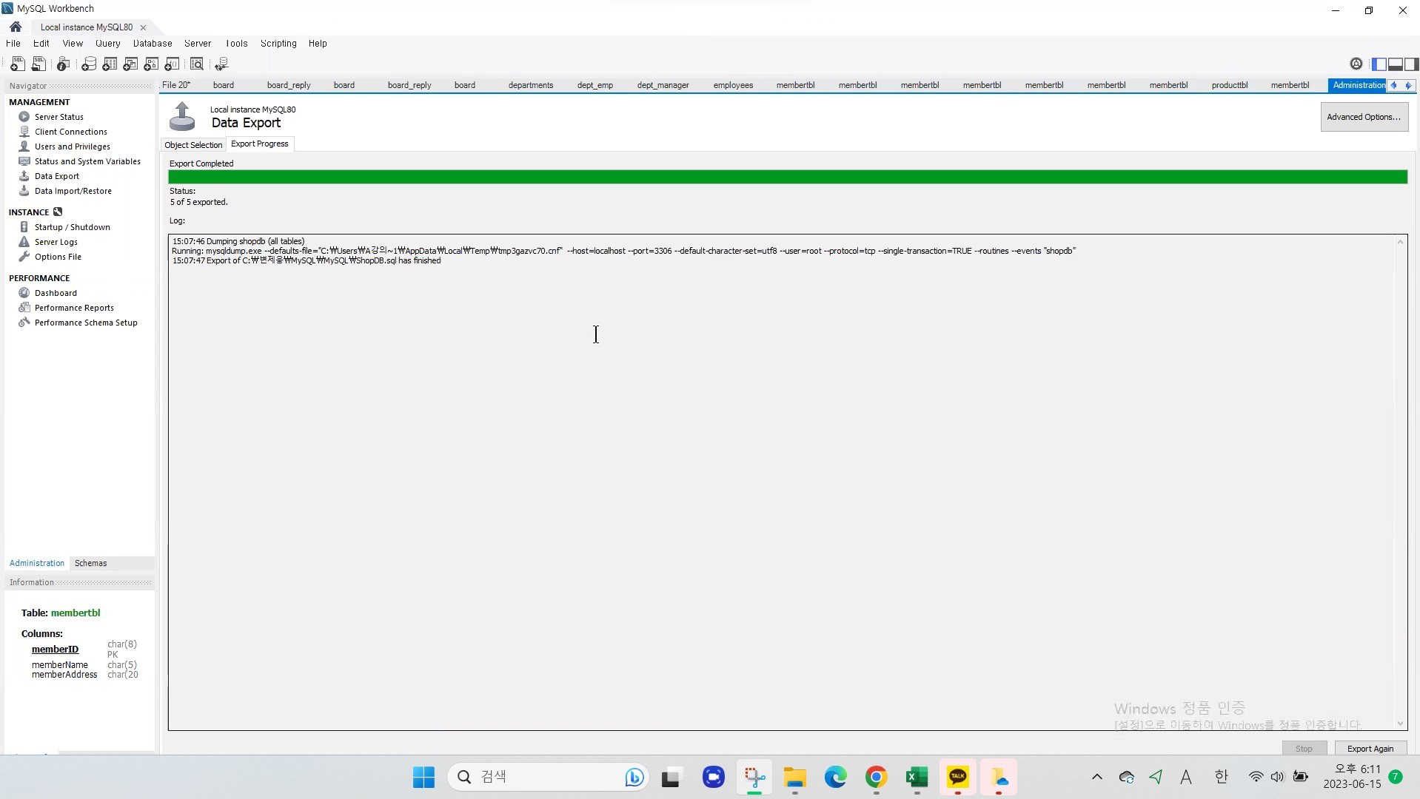Viewport: 1420px width, 799px height.
Task: Create new table toolbar icon
Action: (110, 64)
